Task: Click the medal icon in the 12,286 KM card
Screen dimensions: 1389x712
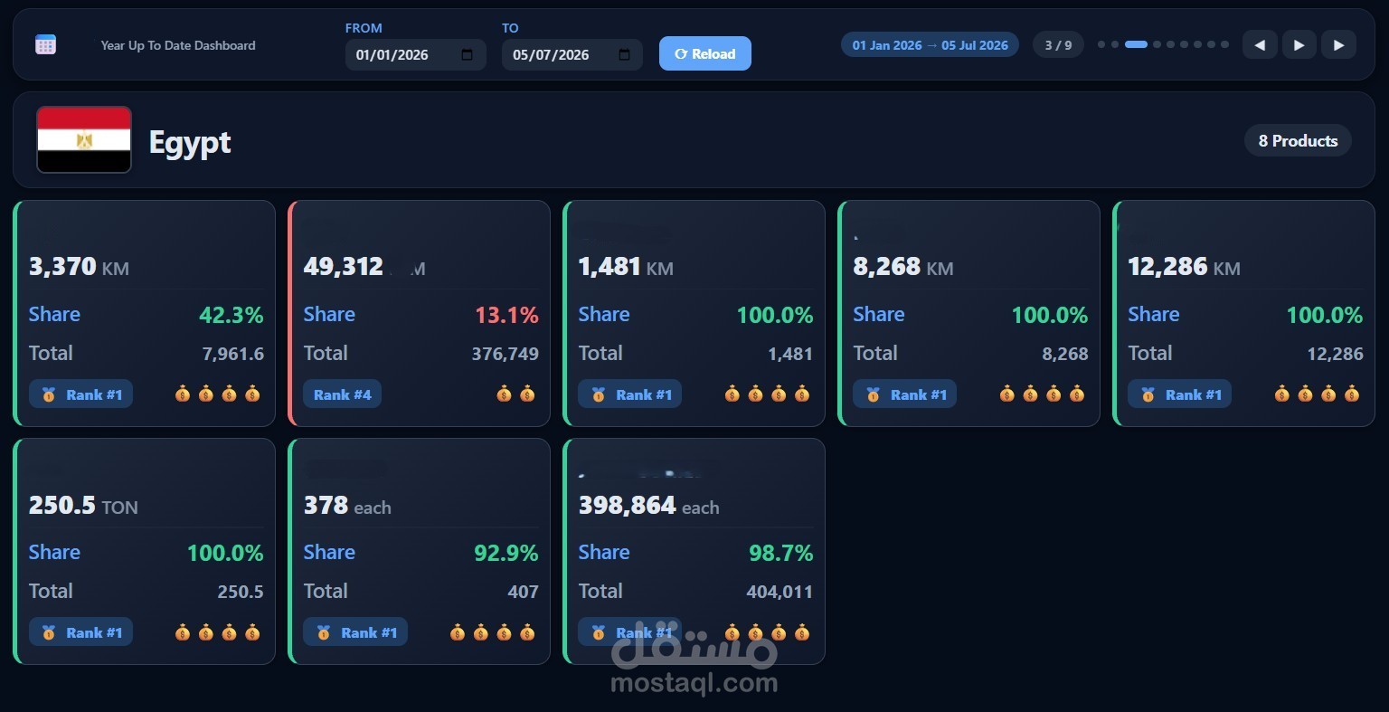Action: [x=1148, y=394]
